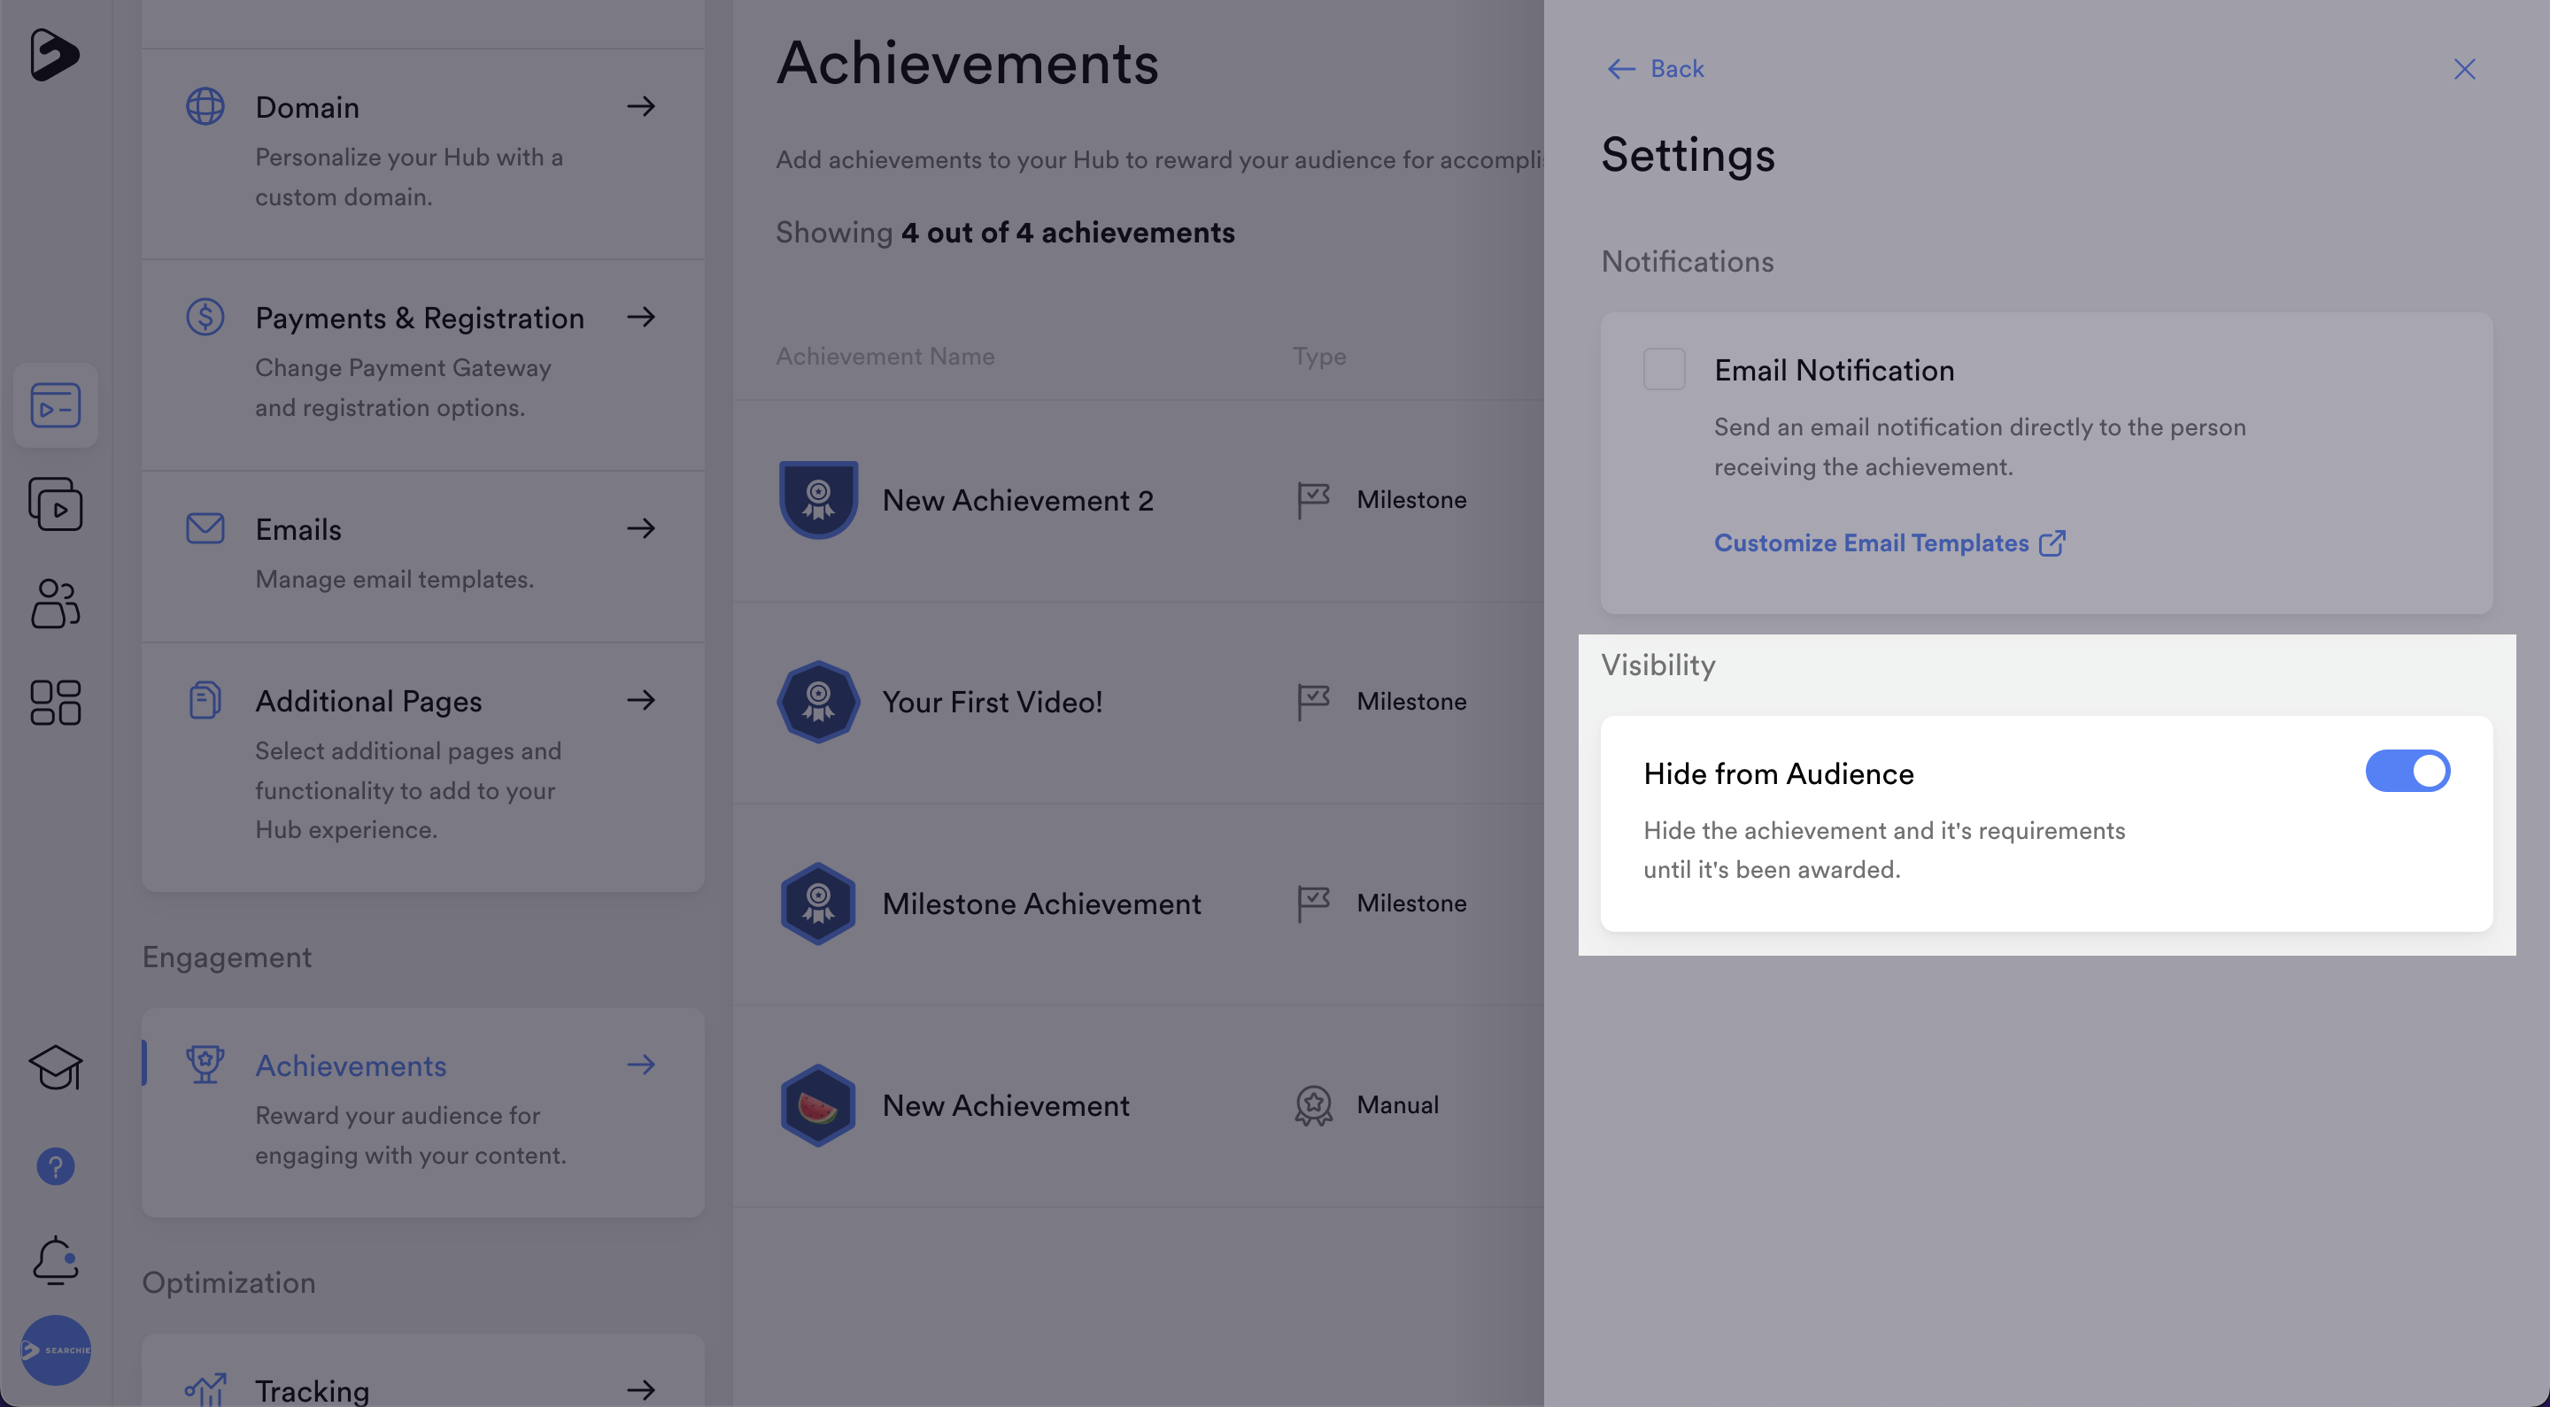This screenshot has height=1407, width=2550.
Task: Open the video library sidebar icon
Action: pos(56,504)
